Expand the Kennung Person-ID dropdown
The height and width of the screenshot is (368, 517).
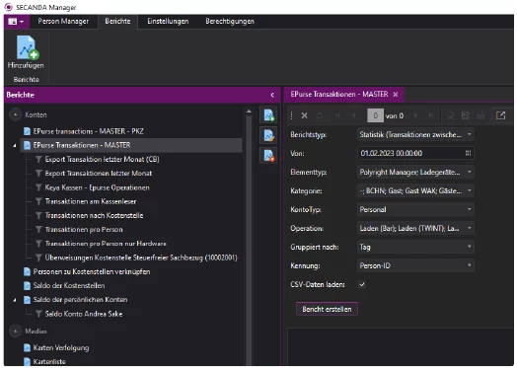pos(415,265)
